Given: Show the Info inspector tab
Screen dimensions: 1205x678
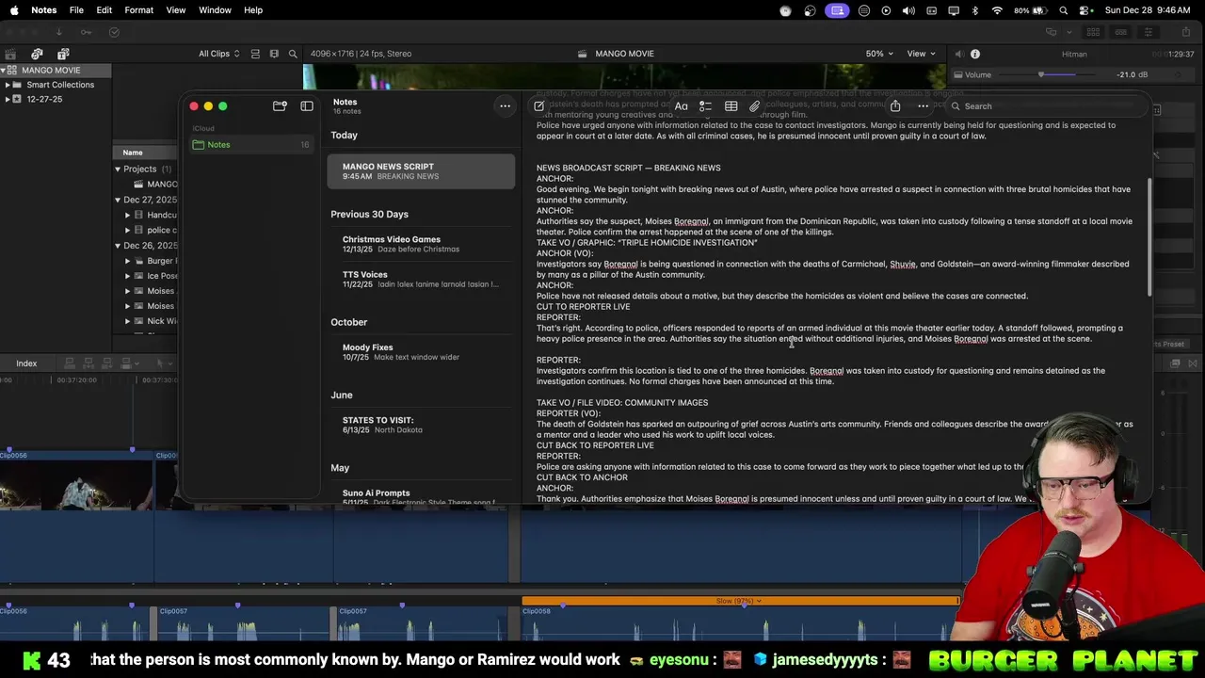Looking at the screenshot, I should point(975,54).
